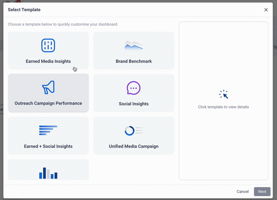
Task: Choose the Earned + Social Insights label
Action: (x=48, y=146)
